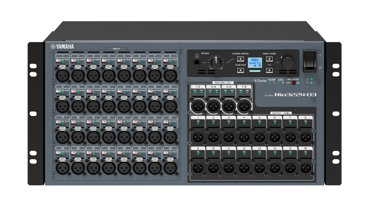Screen dimensions: 370x201
Task: Click the headphone PHONES jack
Action: [x=197, y=63]
